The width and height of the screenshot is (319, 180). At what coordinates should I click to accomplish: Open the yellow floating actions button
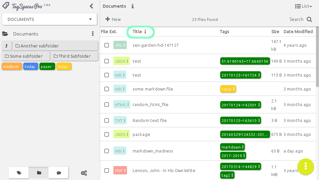(x=306, y=167)
